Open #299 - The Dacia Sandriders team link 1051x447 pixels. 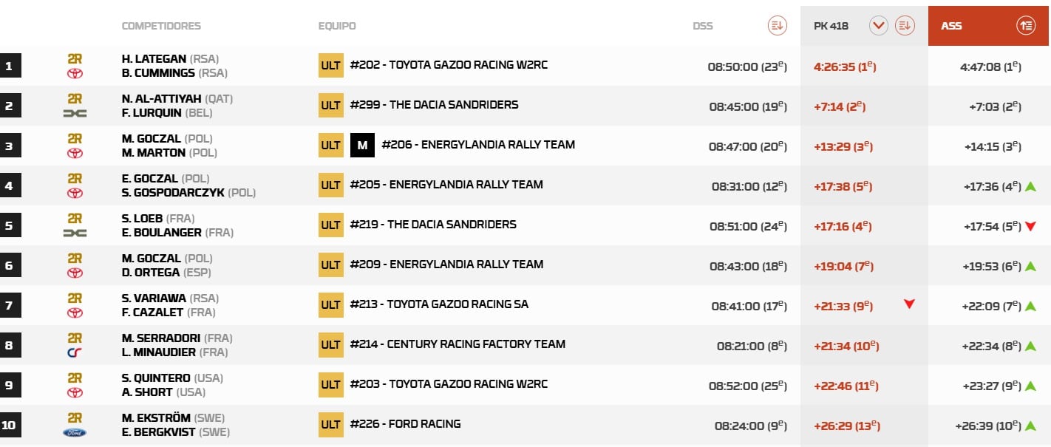(434, 105)
